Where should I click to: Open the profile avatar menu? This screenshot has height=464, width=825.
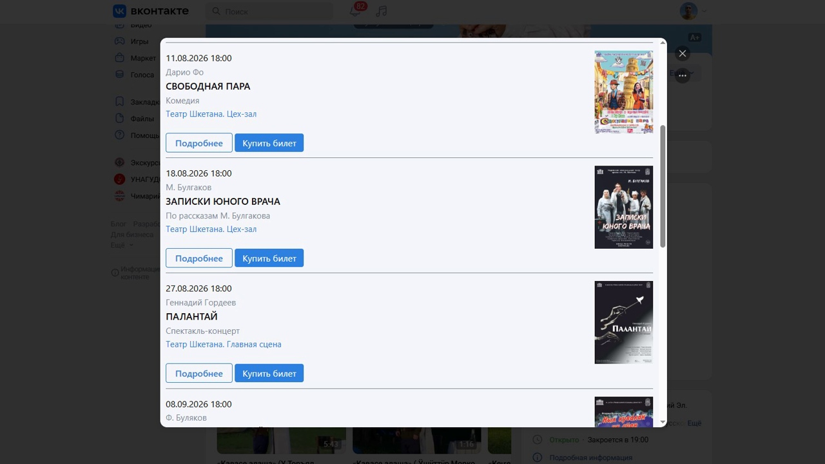(693, 11)
